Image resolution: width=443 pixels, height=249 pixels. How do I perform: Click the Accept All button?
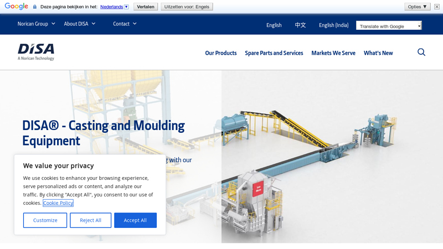coord(135,220)
